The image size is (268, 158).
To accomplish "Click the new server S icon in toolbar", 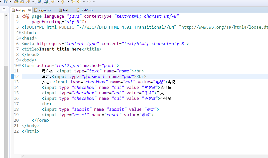I will (x=5, y=1).
